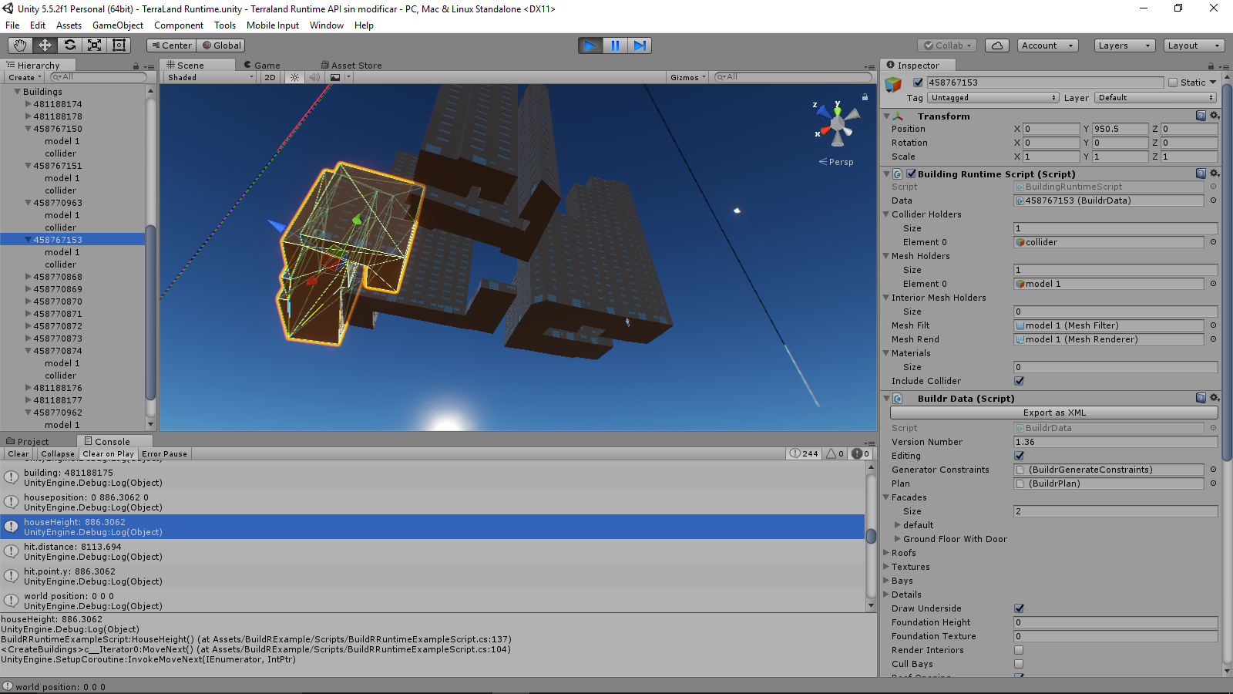Click the Version Number field
Viewport: 1233px width, 694px height.
coord(1115,442)
